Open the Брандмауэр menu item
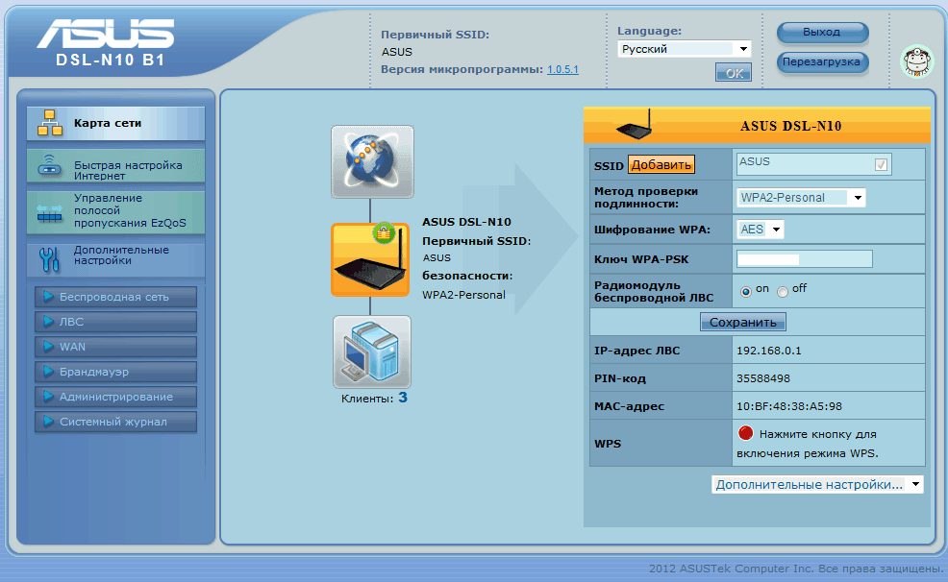948x582 pixels. (115, 372)
